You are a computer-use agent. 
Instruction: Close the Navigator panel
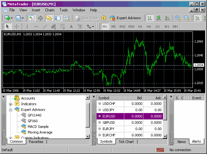3,97
